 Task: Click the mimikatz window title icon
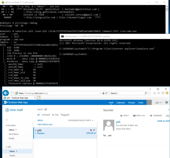[x=3, y=2]
